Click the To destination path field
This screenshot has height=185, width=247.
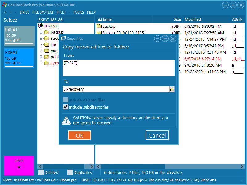tap(116, 89)
